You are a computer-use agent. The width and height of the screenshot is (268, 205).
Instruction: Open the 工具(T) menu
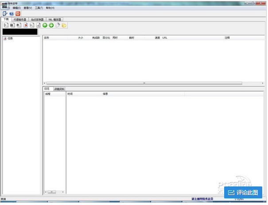pos(39,8)
